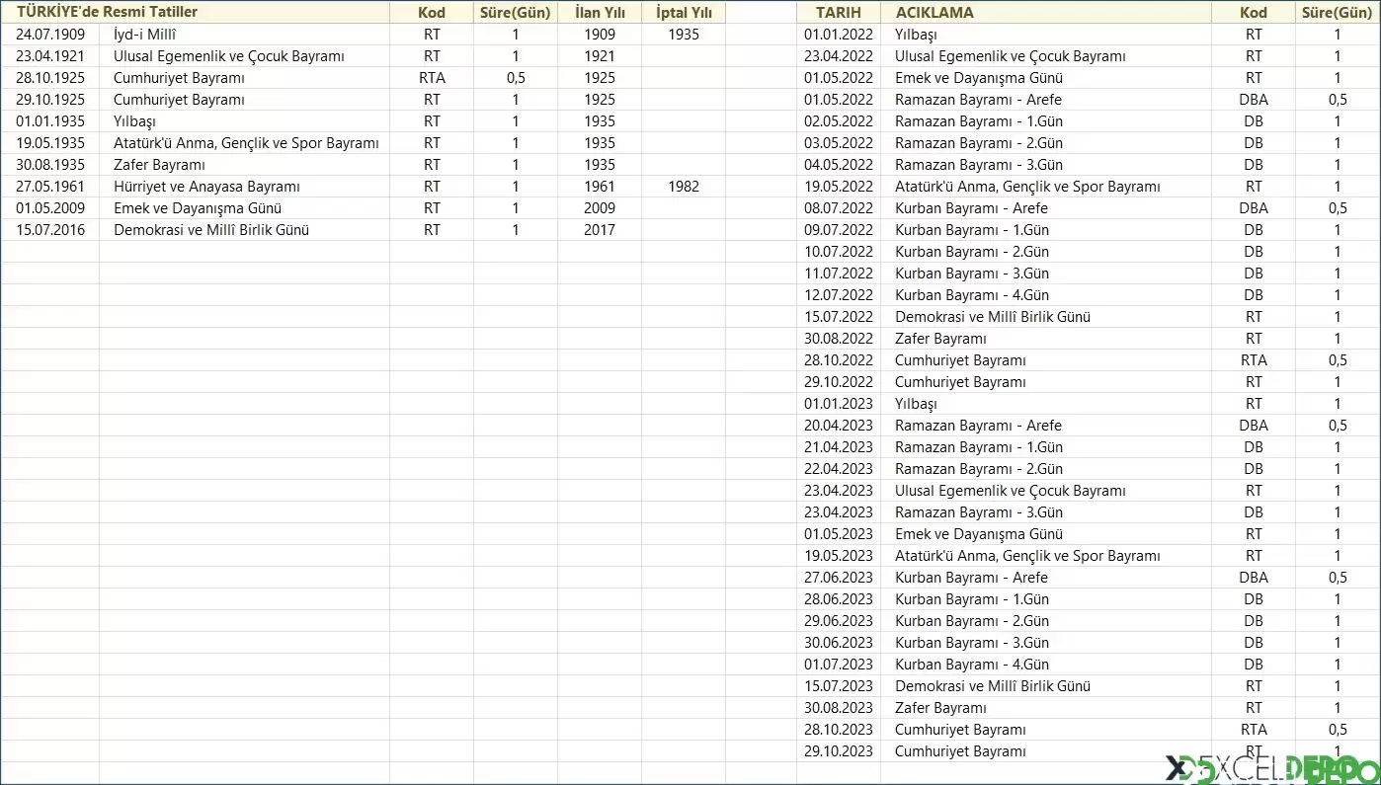Click the date cell 12.07.2022
Viewport: 1381px width, 785px height.
[x=839, y=295]
